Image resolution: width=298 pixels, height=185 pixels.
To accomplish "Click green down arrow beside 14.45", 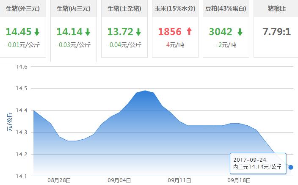I will [x=37, y=32].
